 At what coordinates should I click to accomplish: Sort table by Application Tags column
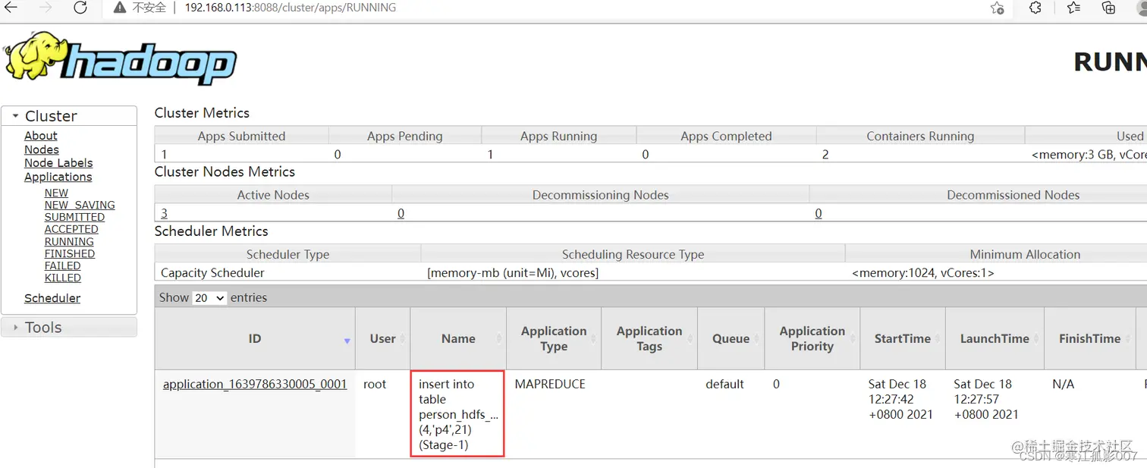(649, 339)
